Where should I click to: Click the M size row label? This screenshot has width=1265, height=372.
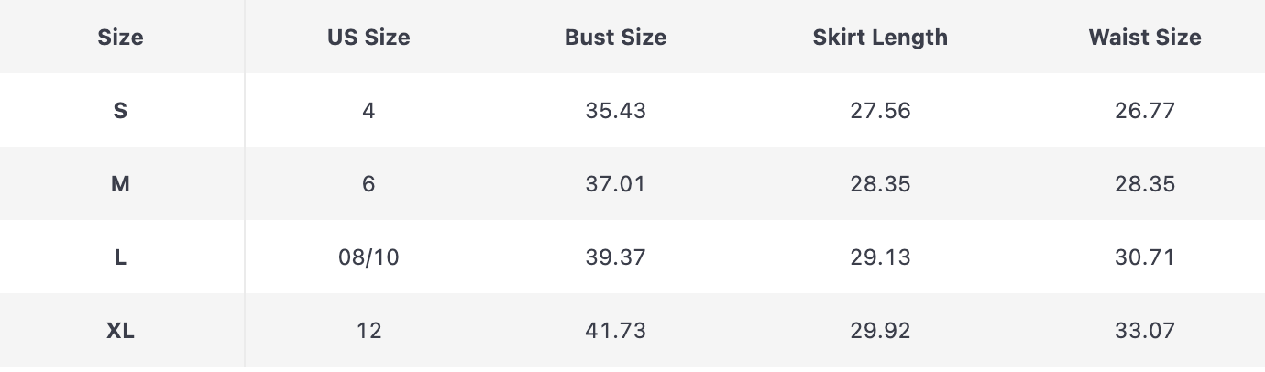pyautogui.click(x=120, y=184)
